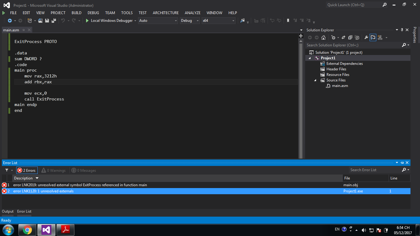Click the Save All toolbar icon

coord(53,21)
